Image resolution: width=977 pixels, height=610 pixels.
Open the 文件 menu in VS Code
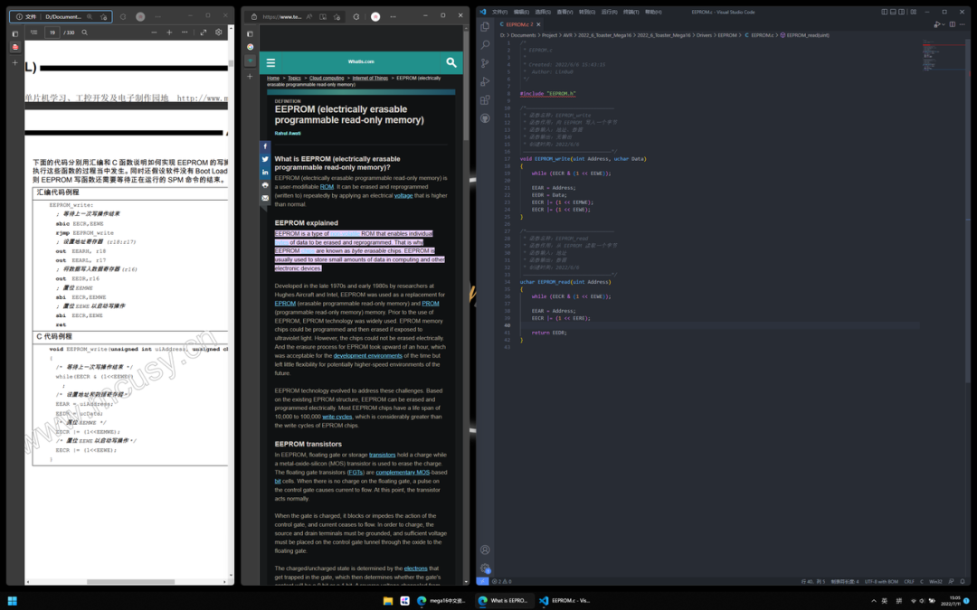pos(499,12)
